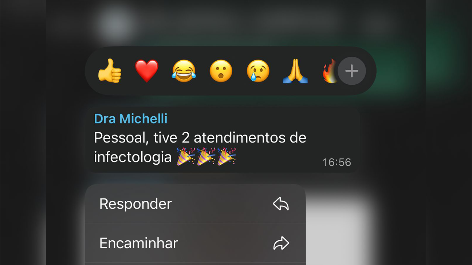Tap the party popper emojis in message
Image resolution: width=472 pixels, height=265 pixels.
[x=206, y=157]
